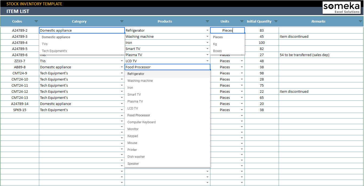Screen dimensions: 364x186
Task: Open the filter icon on the Codes column
Action: coord(36,21)
